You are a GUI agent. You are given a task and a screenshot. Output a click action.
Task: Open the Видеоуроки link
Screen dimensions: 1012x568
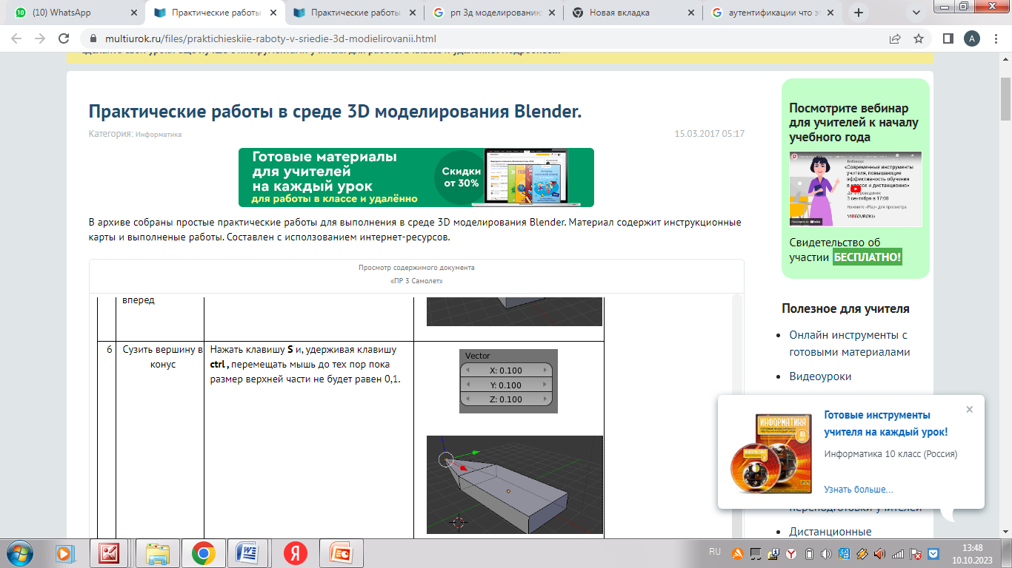820,376
